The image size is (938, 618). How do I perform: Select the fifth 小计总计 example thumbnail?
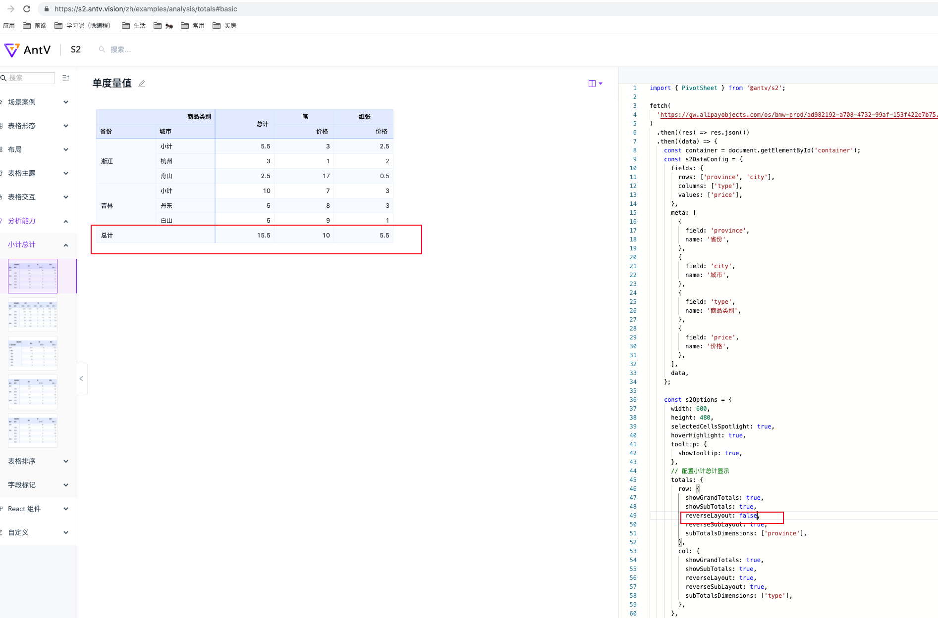[33, 430]
